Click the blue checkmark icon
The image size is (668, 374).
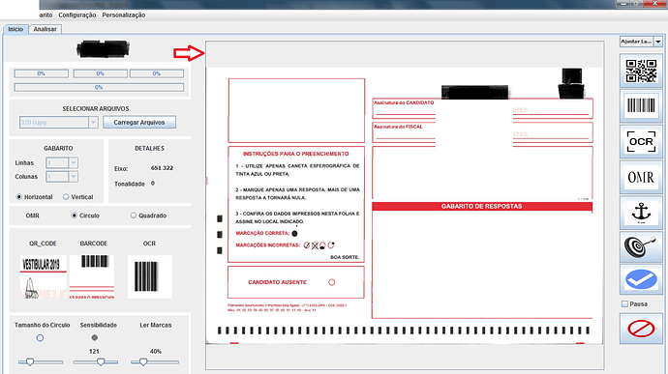[x=641, y=279]
